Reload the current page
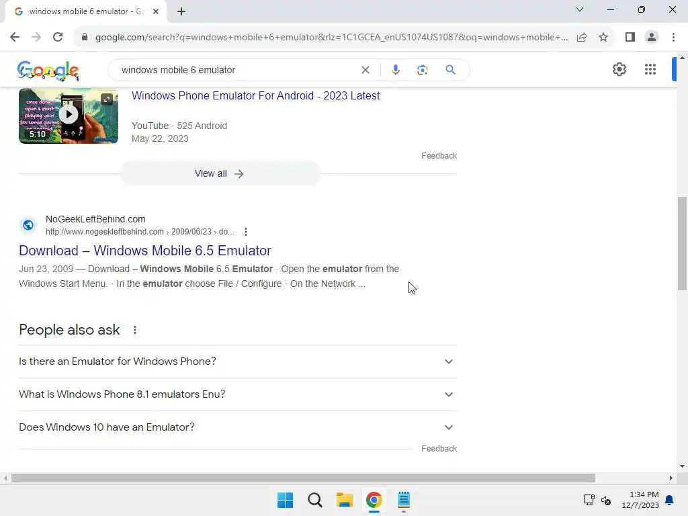688x516 pixels. pos(58,37)
